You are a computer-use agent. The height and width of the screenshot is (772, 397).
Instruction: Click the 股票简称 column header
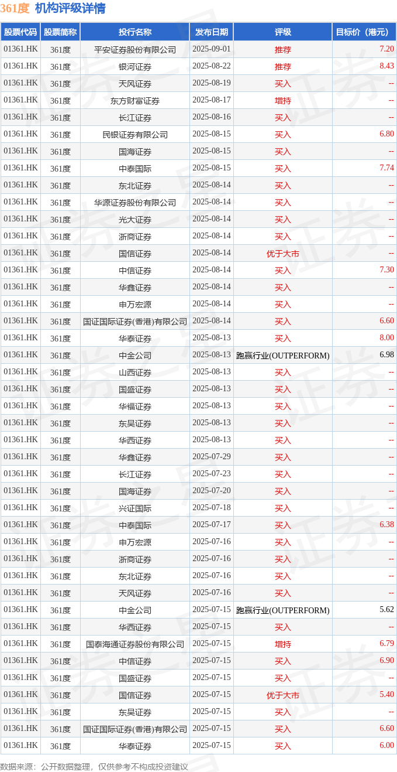(x=60, y=32)
